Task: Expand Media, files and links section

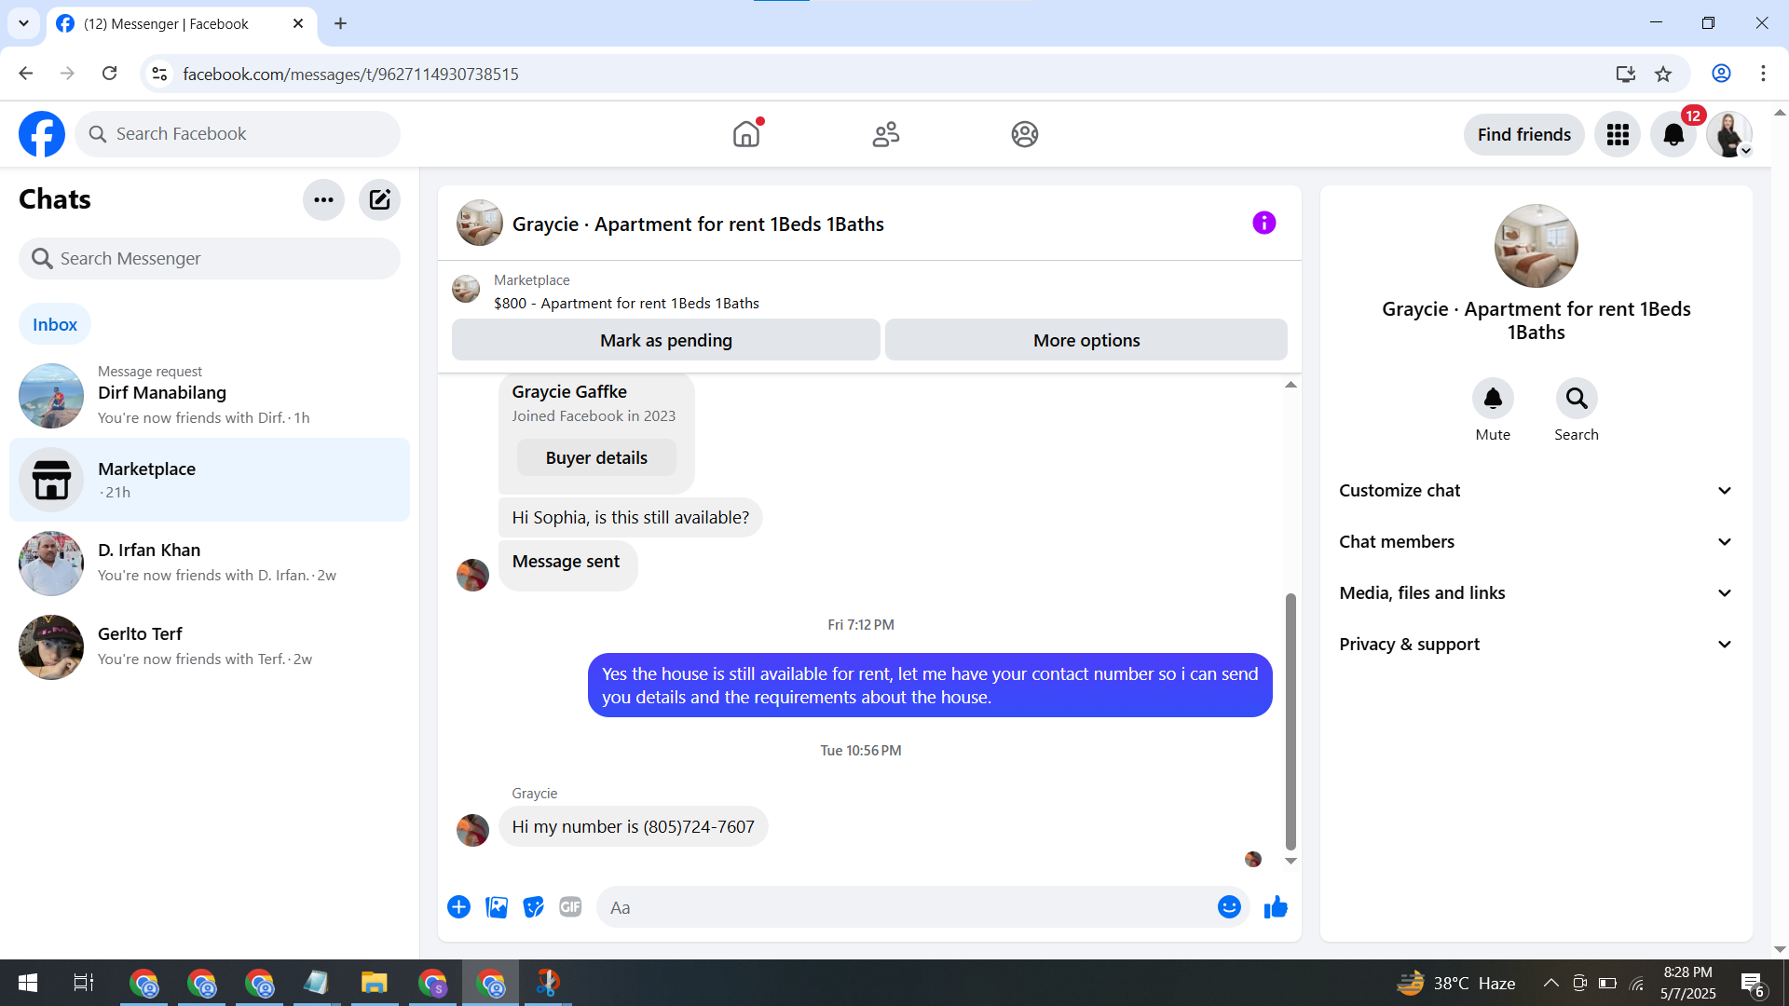Action: [x=1536, y=593]
